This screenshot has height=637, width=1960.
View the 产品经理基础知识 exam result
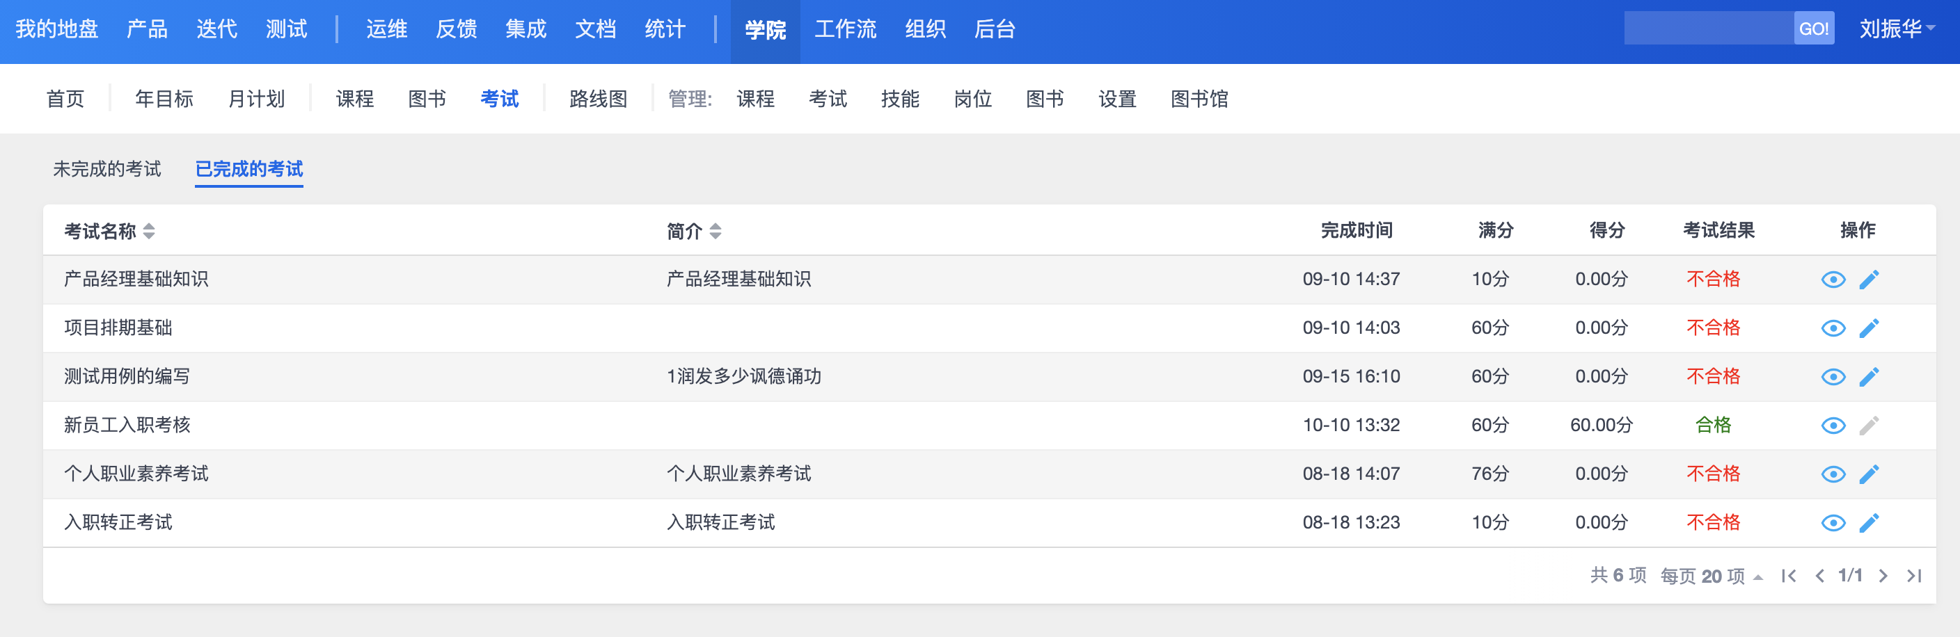point(1833,280)
